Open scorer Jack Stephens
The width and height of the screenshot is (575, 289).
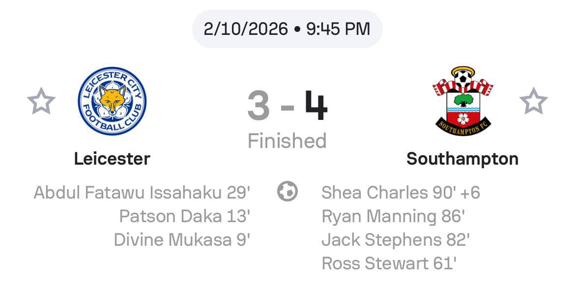coord(396,240)
